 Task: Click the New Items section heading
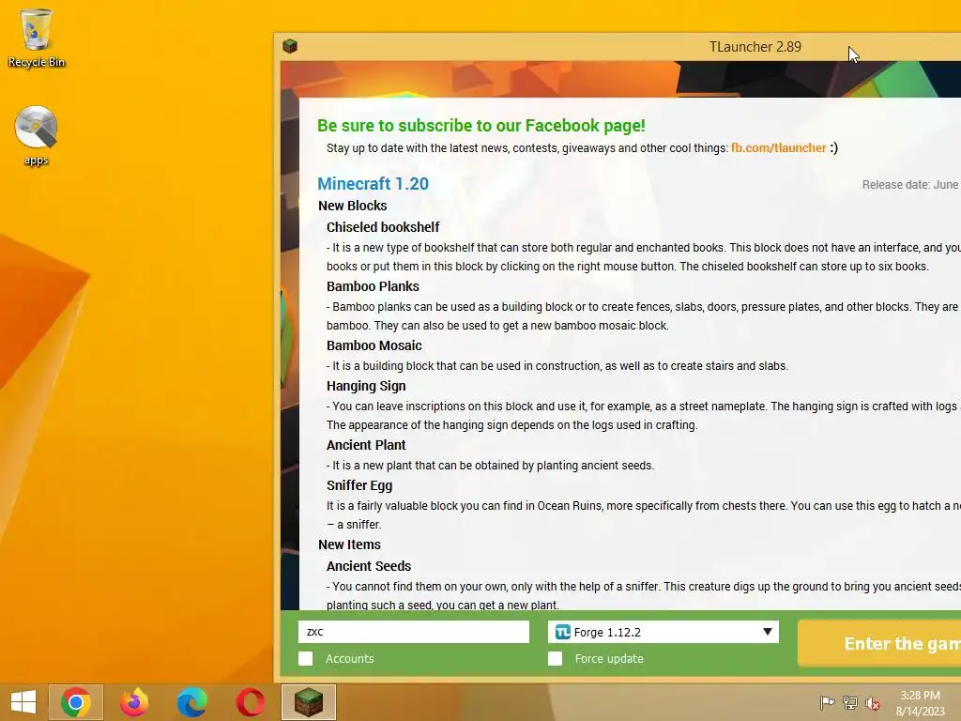coord(349,545)
